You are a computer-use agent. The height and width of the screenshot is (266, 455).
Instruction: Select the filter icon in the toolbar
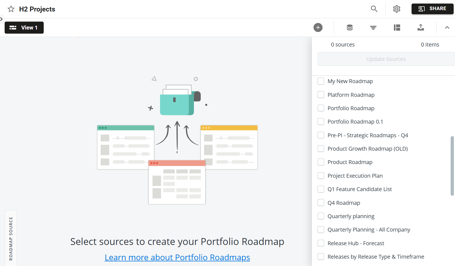(373, 28)
